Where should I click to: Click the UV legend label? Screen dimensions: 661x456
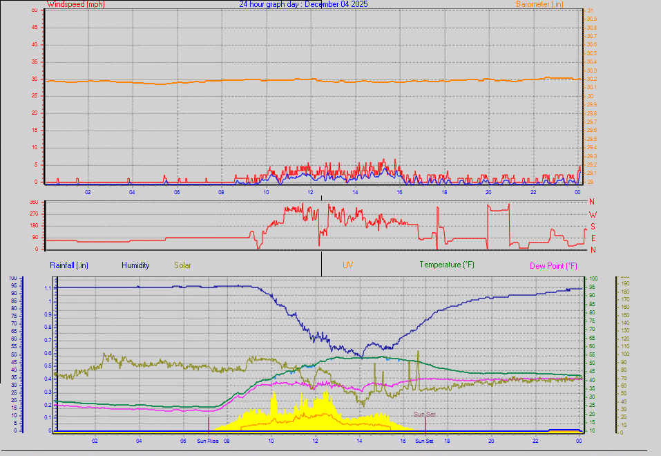coord(348,265)
